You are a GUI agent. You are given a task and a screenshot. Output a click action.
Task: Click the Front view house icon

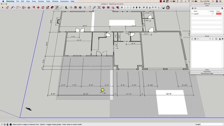pyautogui.click(x=150, y=7)
